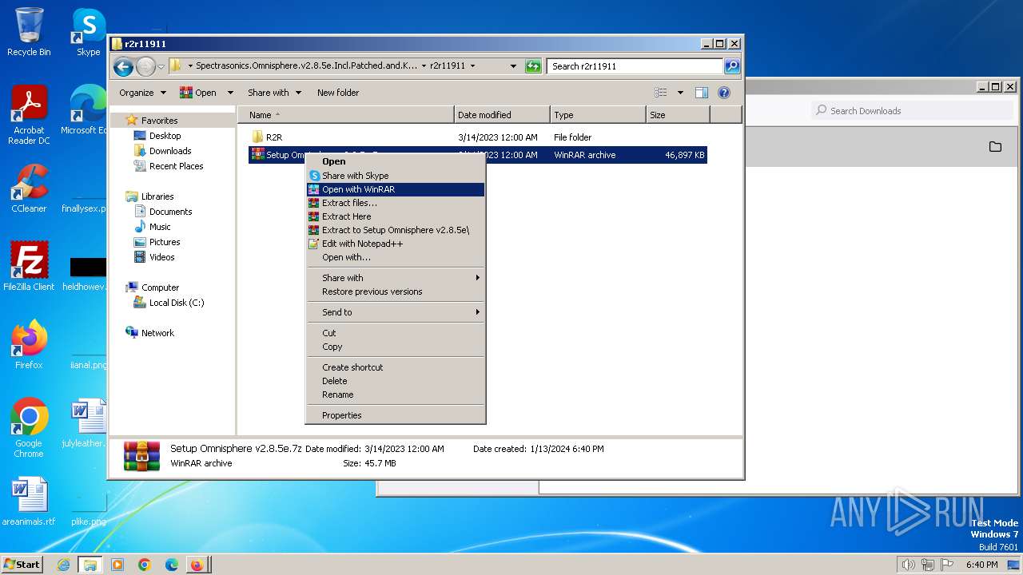This screenshot has height=575, width=1023.
Task: Open recent pages dropdown beside nav arrows
Action: 161,66
